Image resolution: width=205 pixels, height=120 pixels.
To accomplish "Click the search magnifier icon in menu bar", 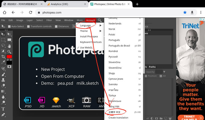I will 100,20.
